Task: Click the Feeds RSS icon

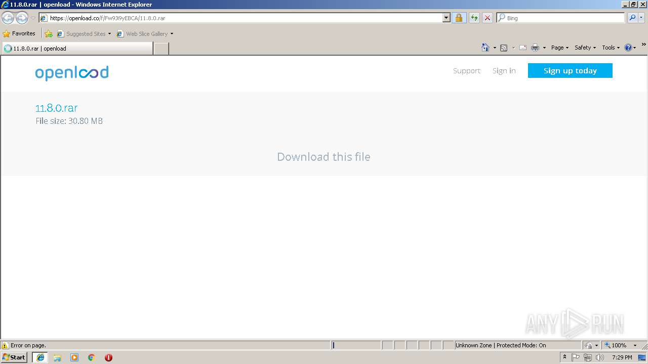Action: point(504,48)
